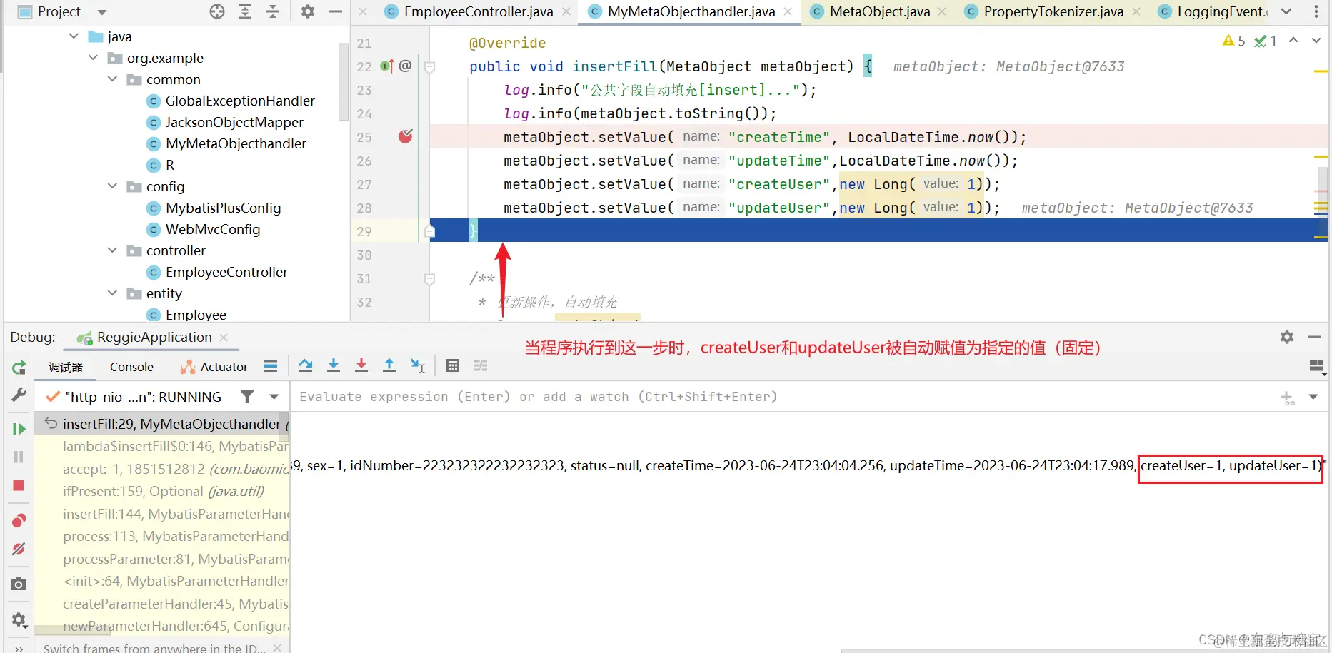This screenshot has width=1332, height=653.
Task: Click Run to Cursor button
Action: click(x=418, y=365)
